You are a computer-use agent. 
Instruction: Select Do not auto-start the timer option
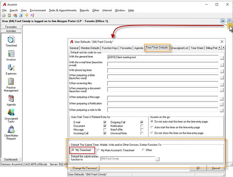pyautogui.click(x=152, y=122)
